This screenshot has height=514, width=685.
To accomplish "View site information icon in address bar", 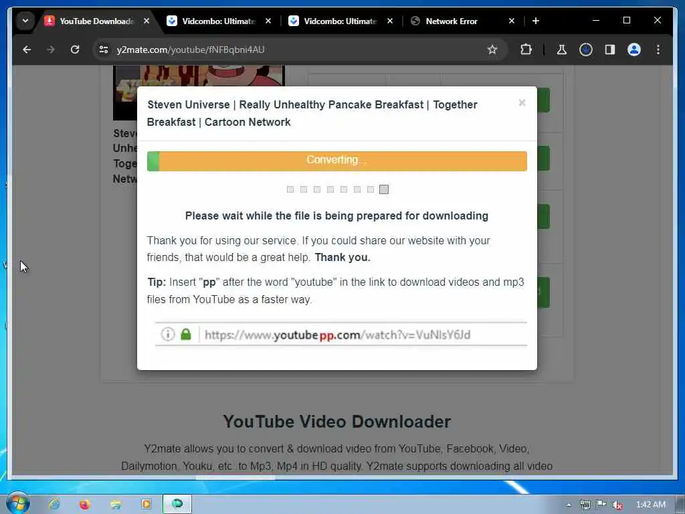I will [104, 50].
